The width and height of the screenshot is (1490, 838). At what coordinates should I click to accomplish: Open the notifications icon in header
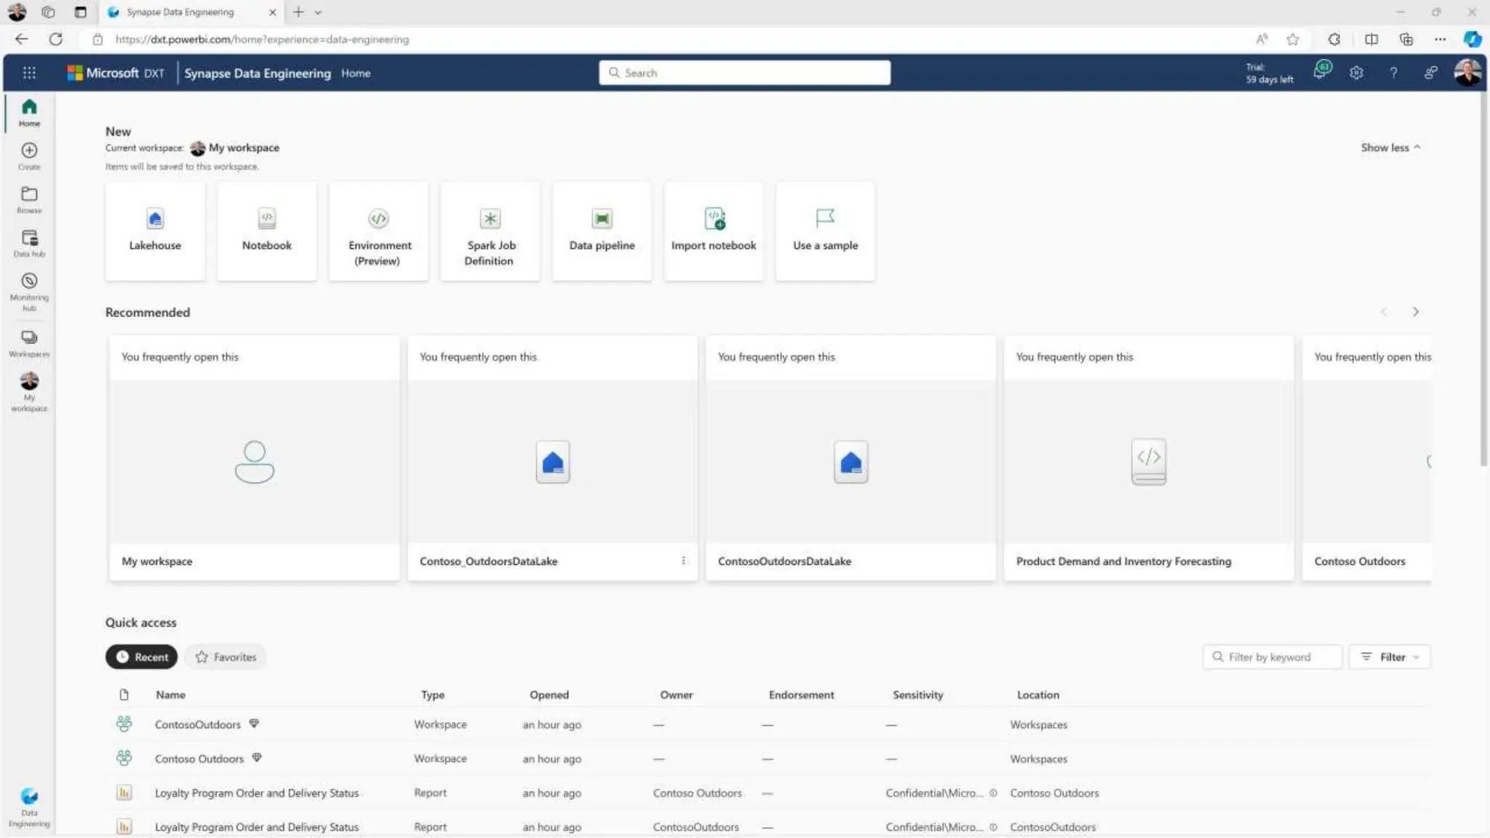pyautogui.click(x=1322, y=71)
